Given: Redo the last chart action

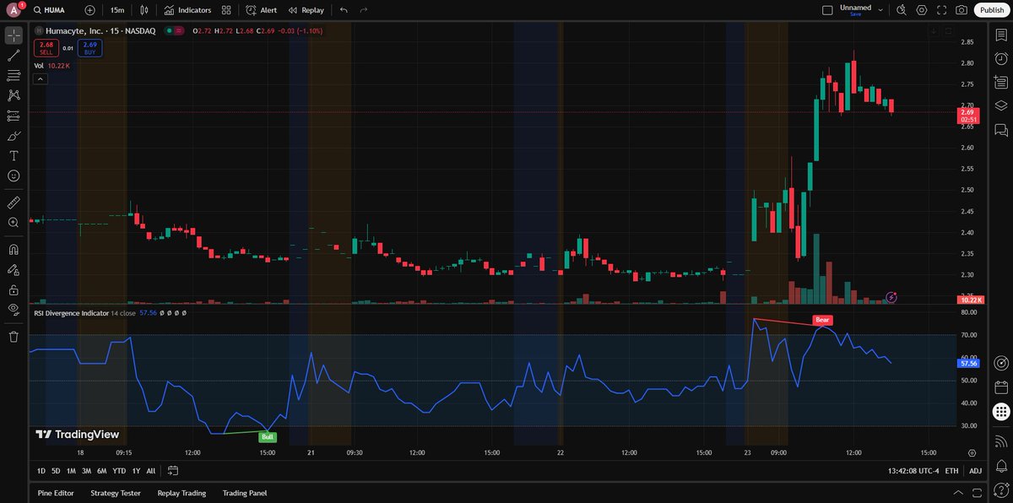Looking at the screenshot, I should pos(364,10).
